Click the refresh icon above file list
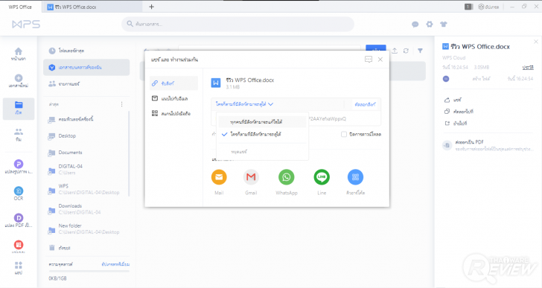The width and height of the screenshot is (542, 288). click(x=406, y=51)
